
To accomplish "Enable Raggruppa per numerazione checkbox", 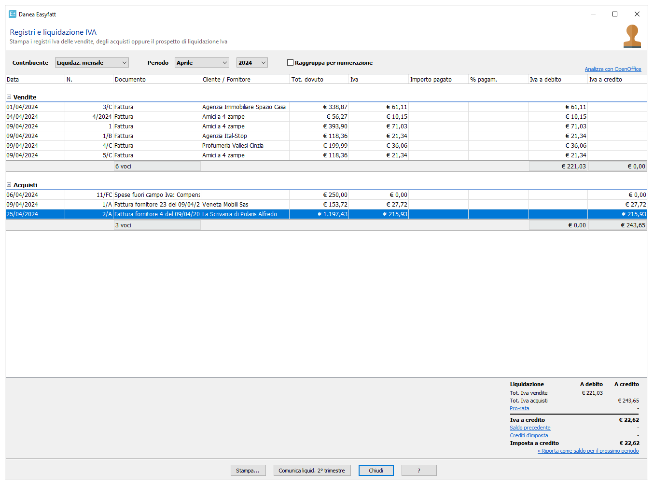I will 290,63.
